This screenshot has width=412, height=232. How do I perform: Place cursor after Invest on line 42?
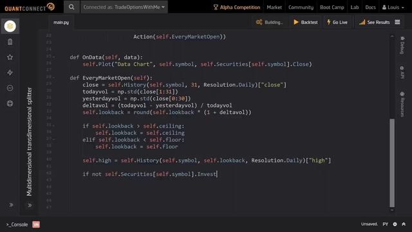[x=217, y=174]
